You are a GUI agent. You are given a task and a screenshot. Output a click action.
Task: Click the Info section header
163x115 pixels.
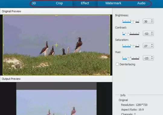tap(123, 95)
